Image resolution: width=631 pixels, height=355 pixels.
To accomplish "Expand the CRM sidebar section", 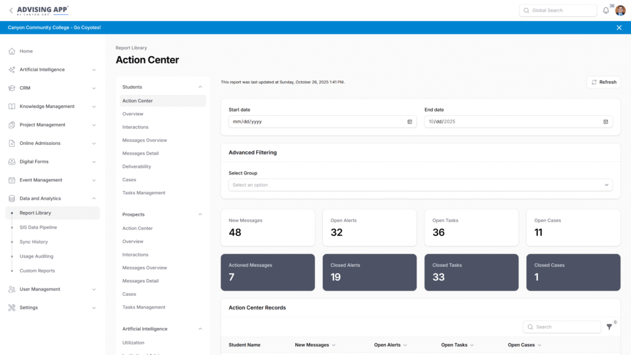I will pos(94,88).
